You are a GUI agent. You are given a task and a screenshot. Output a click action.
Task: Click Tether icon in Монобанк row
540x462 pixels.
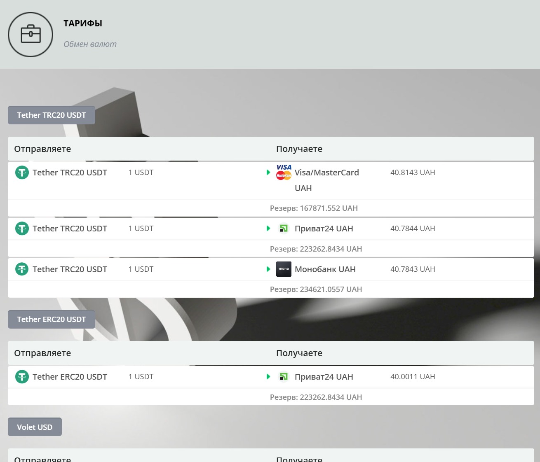22,269
